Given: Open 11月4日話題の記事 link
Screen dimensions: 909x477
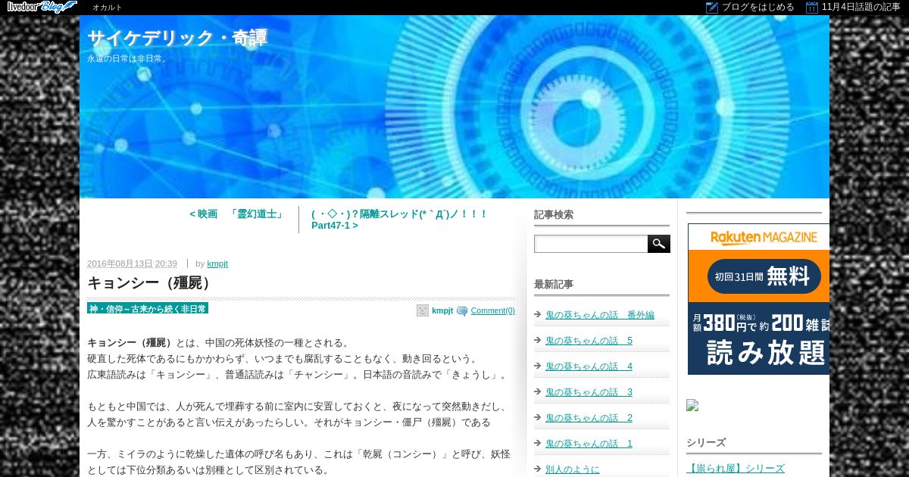Looking at the screenshot, I should pos(861,8).
